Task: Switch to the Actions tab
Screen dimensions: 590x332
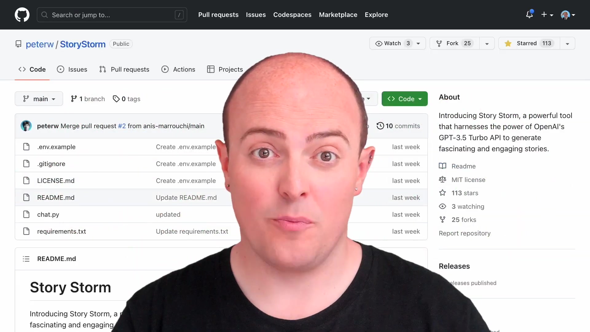Action: coord(178,69)
